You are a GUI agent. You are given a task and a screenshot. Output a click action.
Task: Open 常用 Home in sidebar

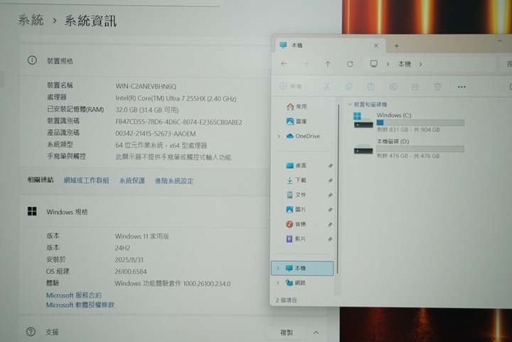[x=297, y=107]
